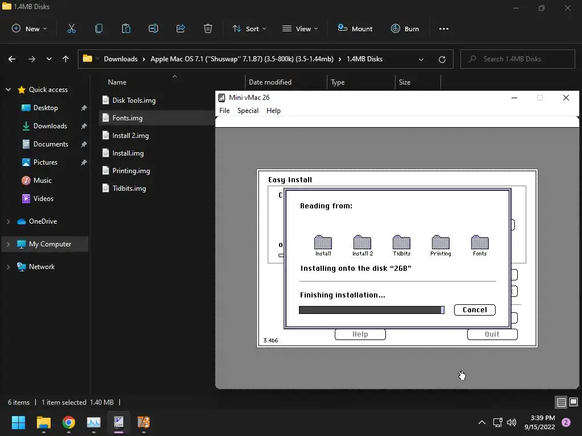
Task: Open File Explorer from the taskbar
Action: tap(43, 422)
